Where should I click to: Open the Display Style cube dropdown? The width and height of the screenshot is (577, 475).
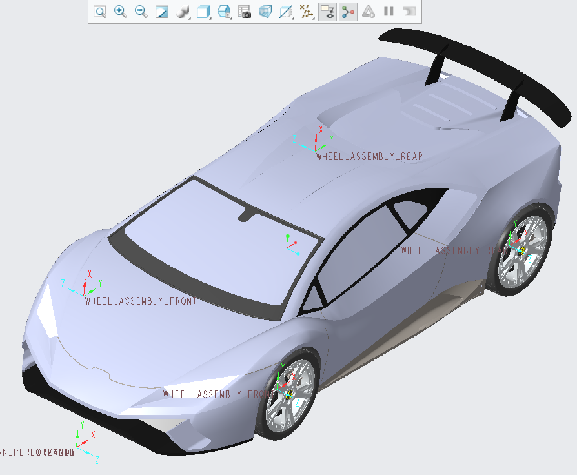pyautogui.click(x=203, y=12)
